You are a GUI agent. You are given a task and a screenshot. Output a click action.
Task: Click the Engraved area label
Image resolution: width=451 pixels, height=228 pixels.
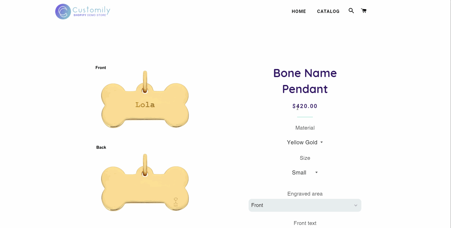305,194
